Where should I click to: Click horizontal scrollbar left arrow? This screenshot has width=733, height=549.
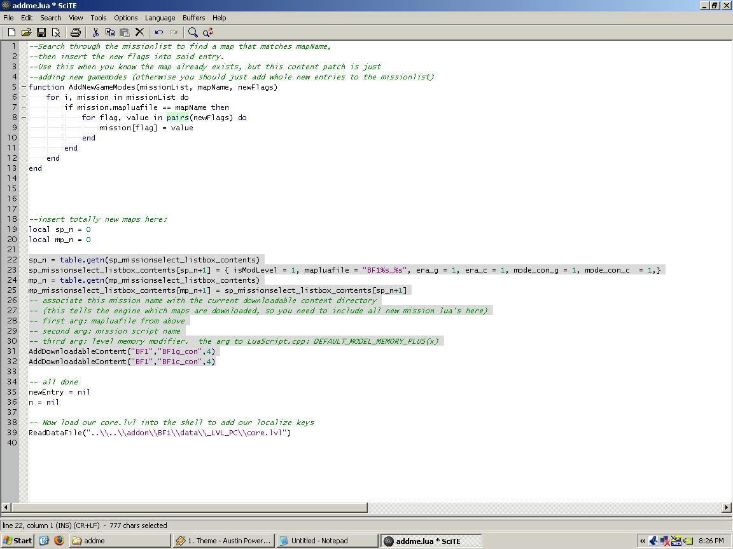pyautogui.click(x=6, y=507)
